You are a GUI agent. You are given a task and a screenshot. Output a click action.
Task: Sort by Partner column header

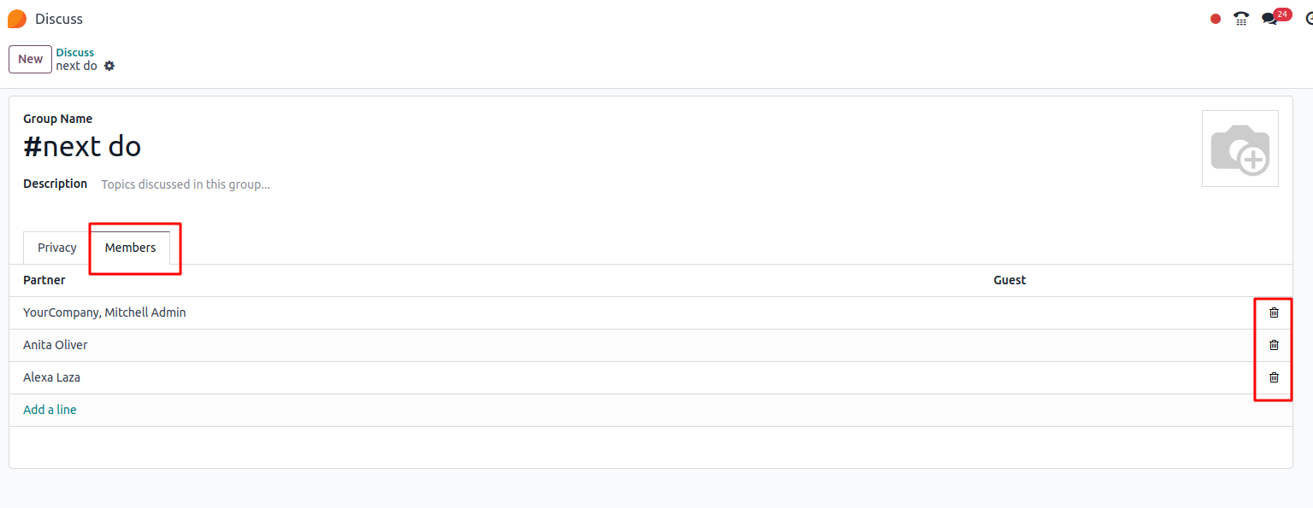click(44, 280)
